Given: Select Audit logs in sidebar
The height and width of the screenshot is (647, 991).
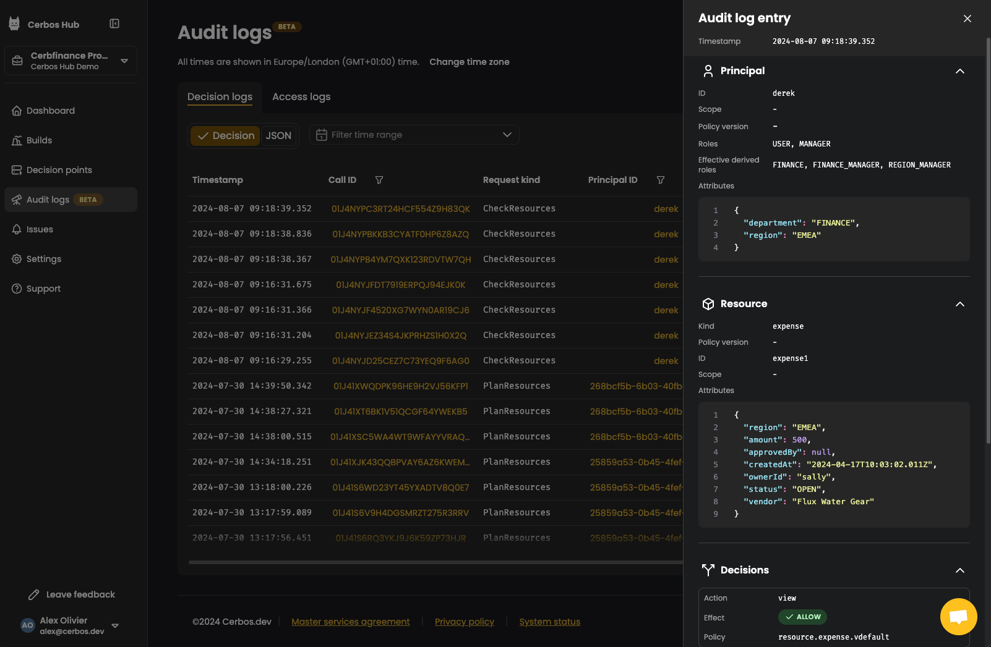Looking at the screenshot, I should coord(71,200).
